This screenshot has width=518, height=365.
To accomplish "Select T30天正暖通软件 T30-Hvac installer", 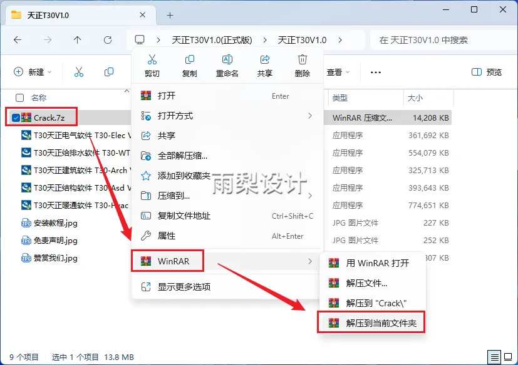I will pyautogui.click(x=76, y=206).
